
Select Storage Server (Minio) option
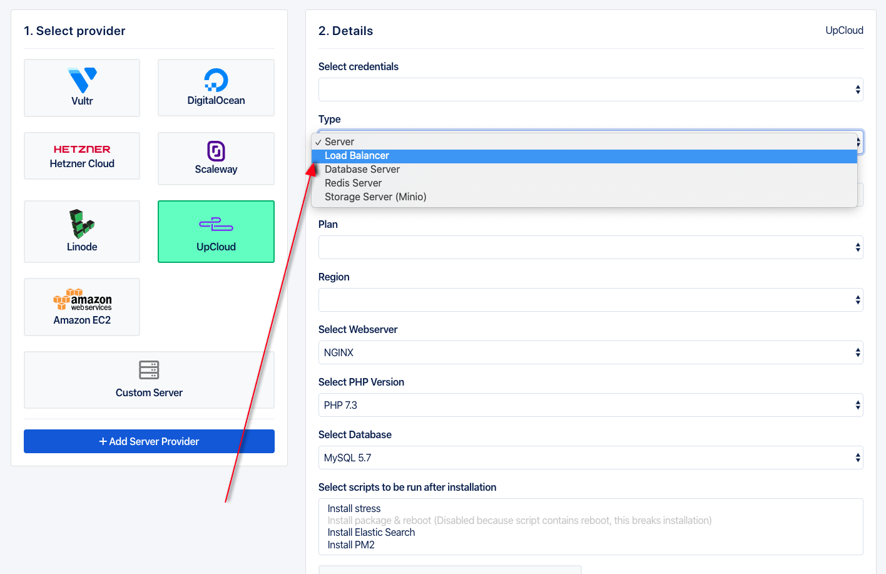point(584,197)
